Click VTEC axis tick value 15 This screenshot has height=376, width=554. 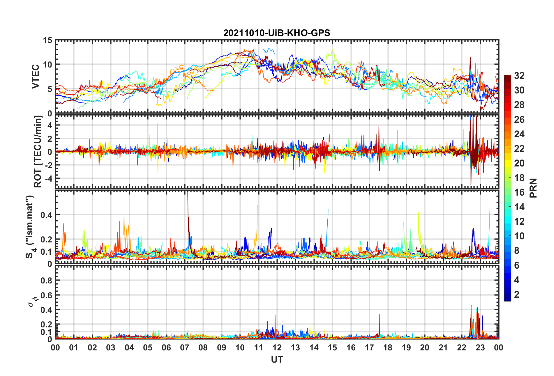(48, 40)
